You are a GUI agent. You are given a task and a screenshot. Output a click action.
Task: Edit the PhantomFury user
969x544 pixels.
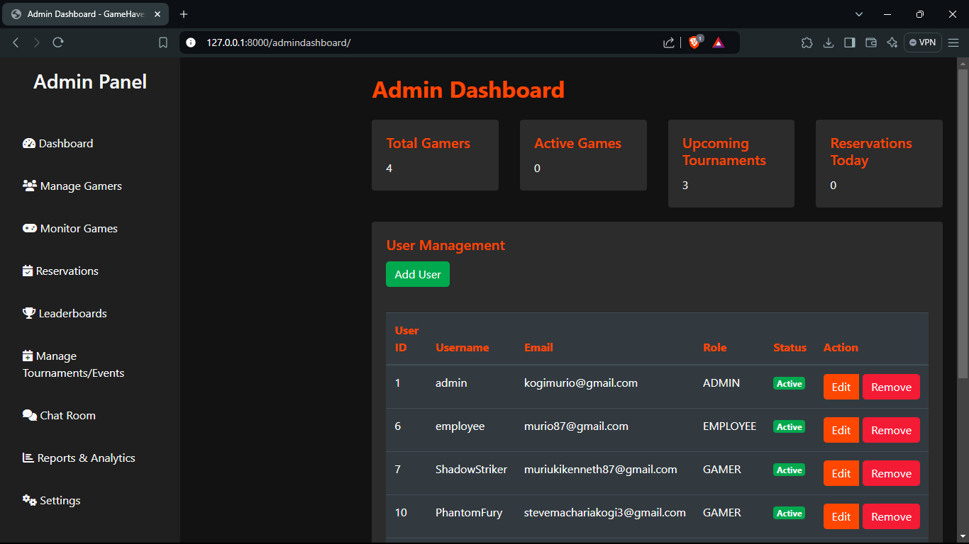point(841,516)
